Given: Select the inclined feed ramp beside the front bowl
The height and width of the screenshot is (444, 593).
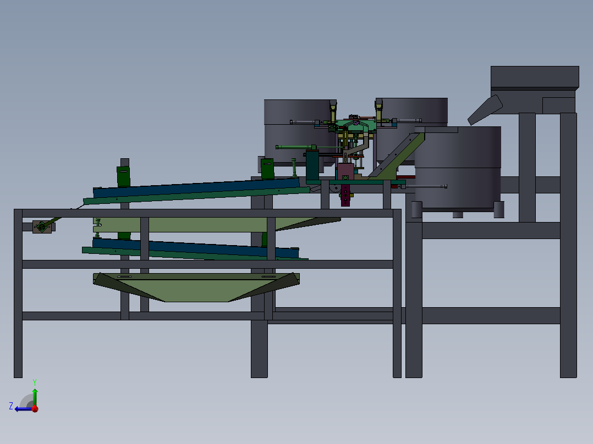Looking at the screenshot, I should (x=396, y=157).
